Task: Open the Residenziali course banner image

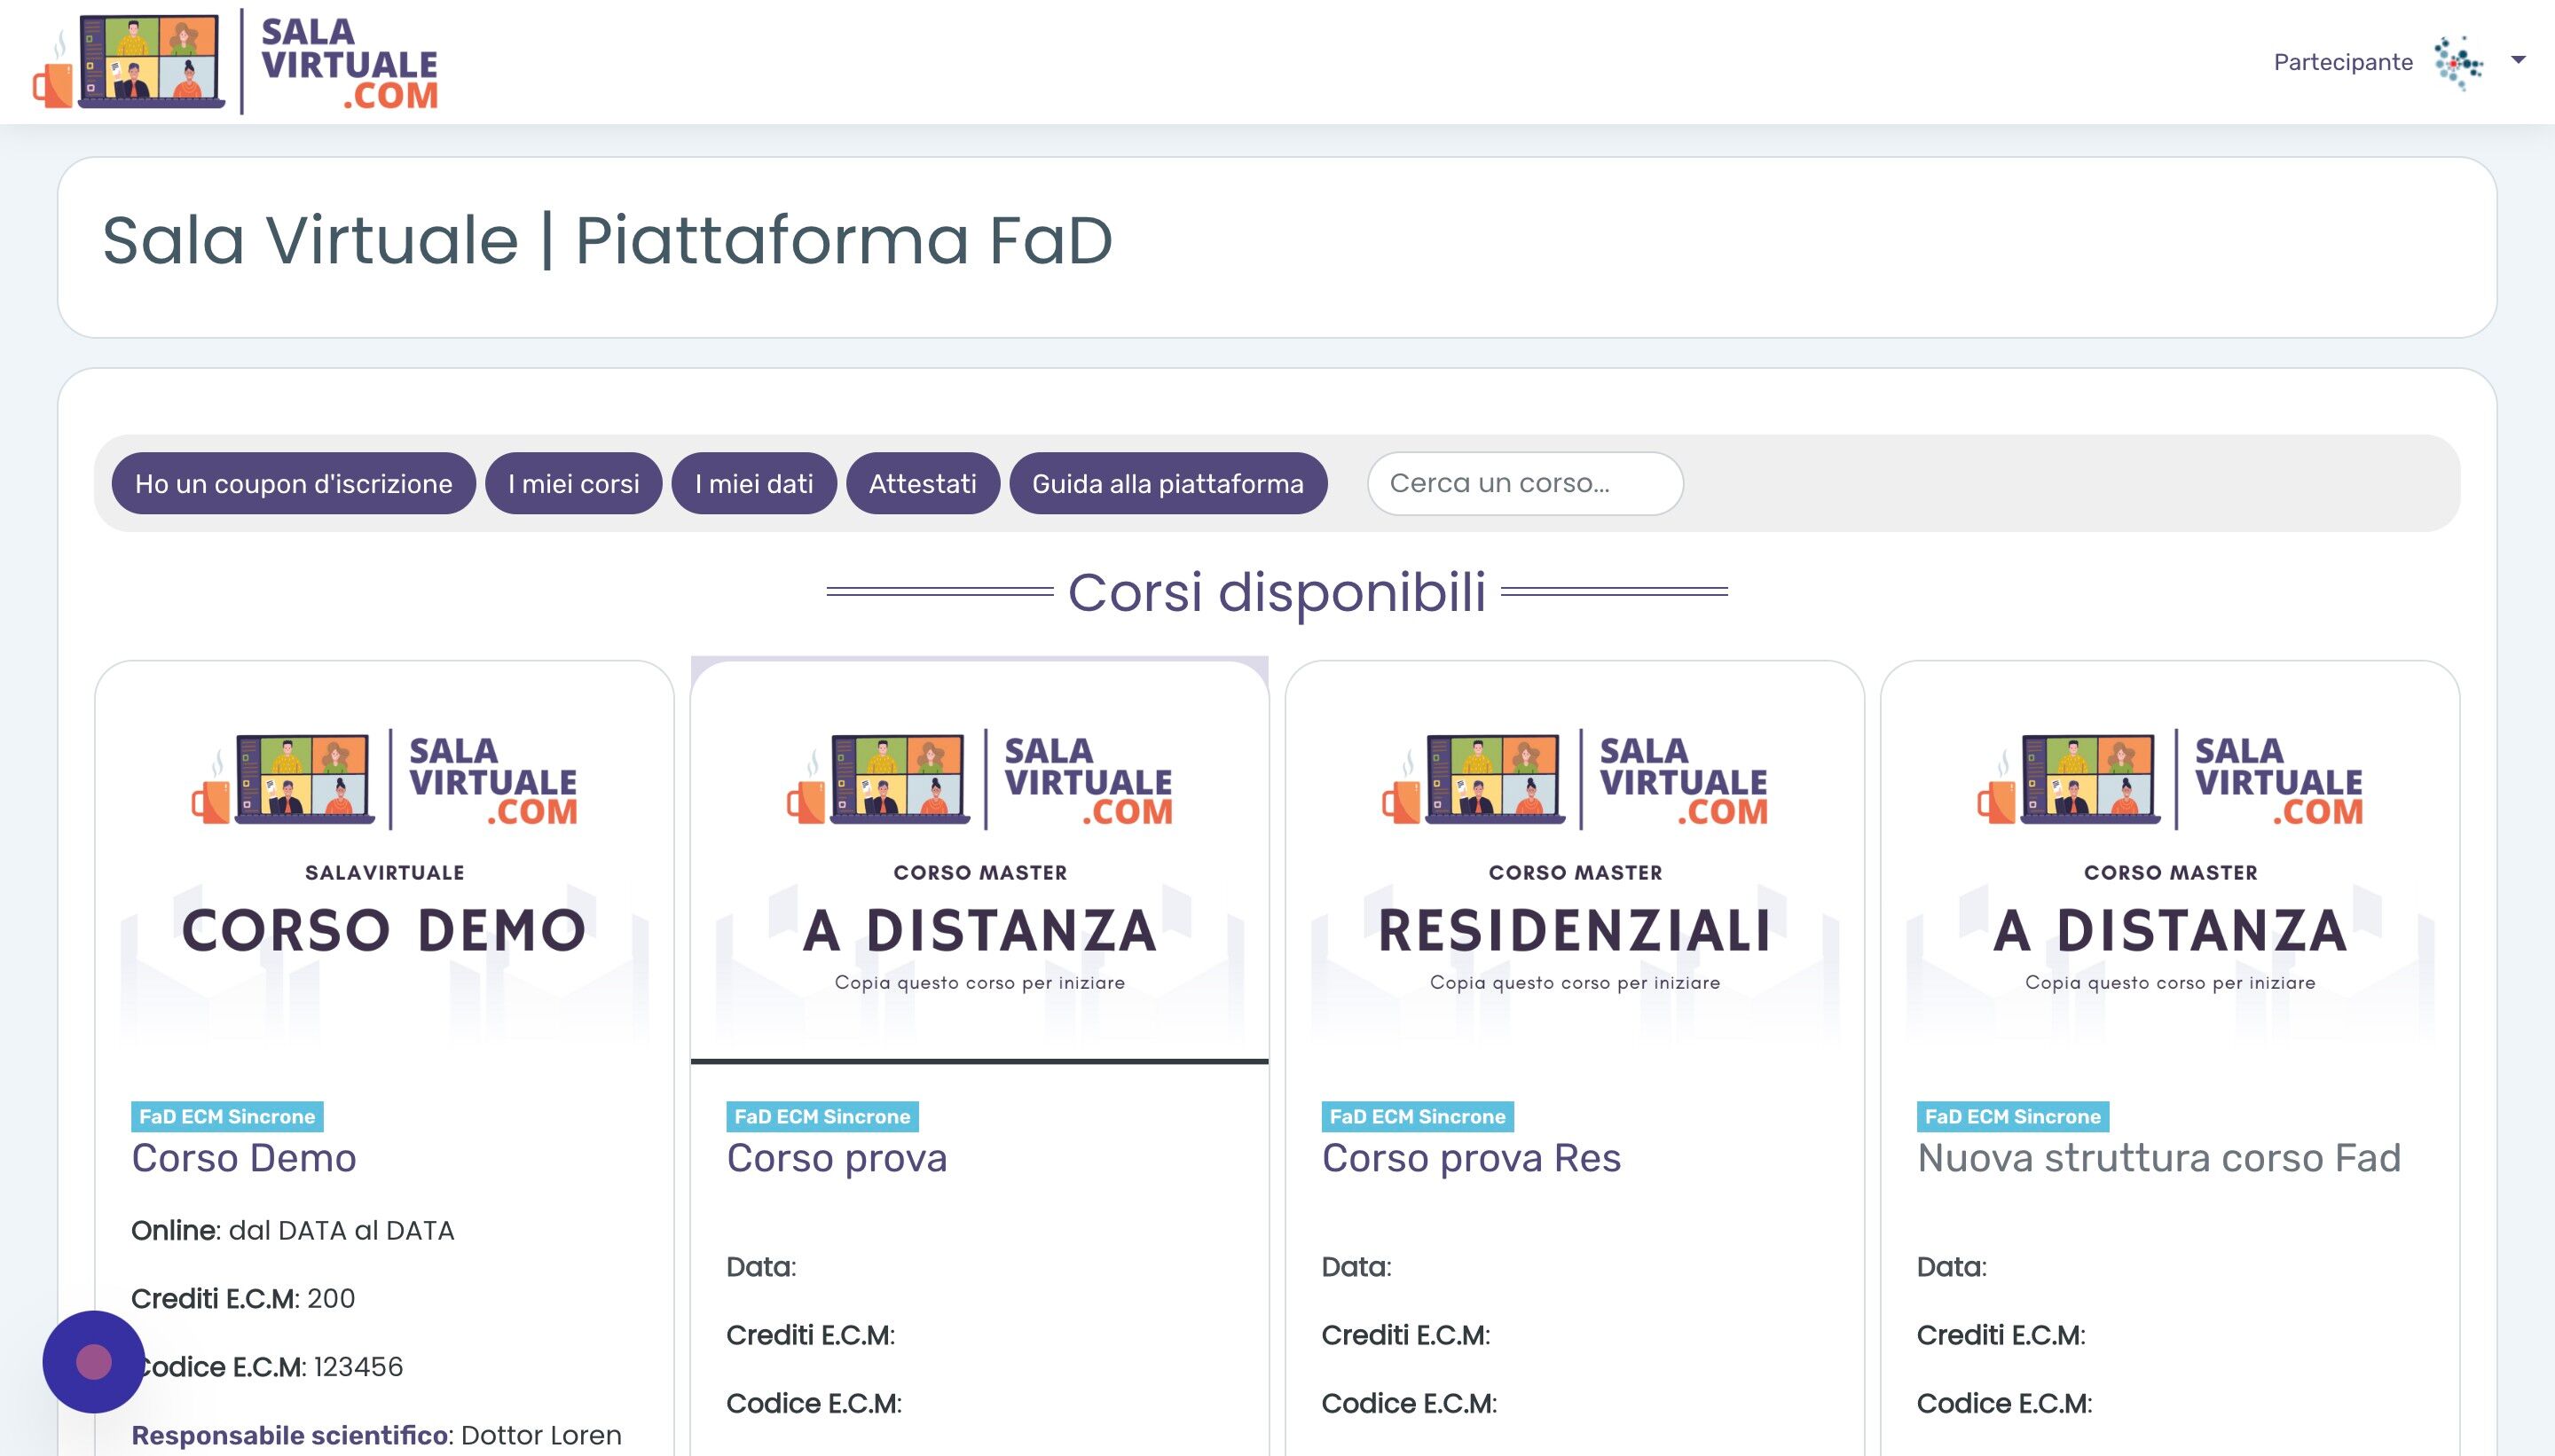Action: [1575, 862]
